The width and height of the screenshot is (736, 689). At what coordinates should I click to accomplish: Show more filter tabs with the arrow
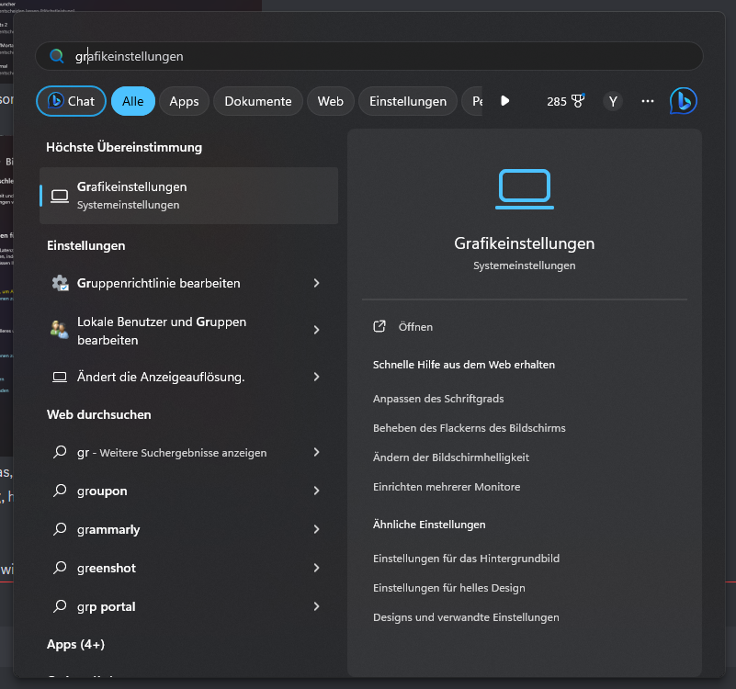(x=504, y=101)
